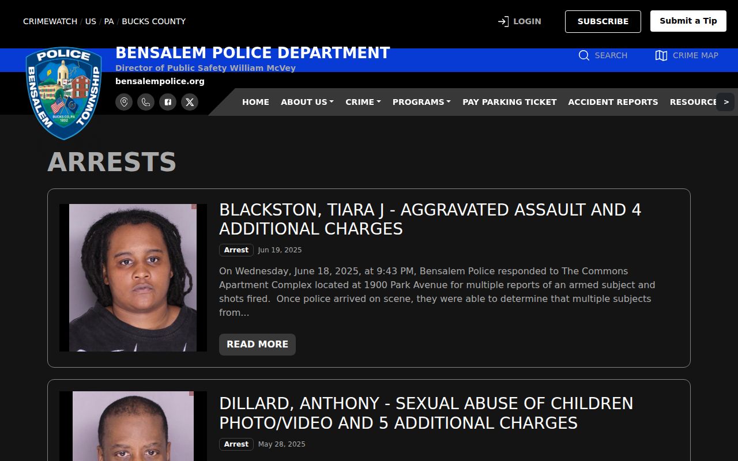Click the Dillard mugshot thumbnail
738x461 pixels.
point(133,426)
